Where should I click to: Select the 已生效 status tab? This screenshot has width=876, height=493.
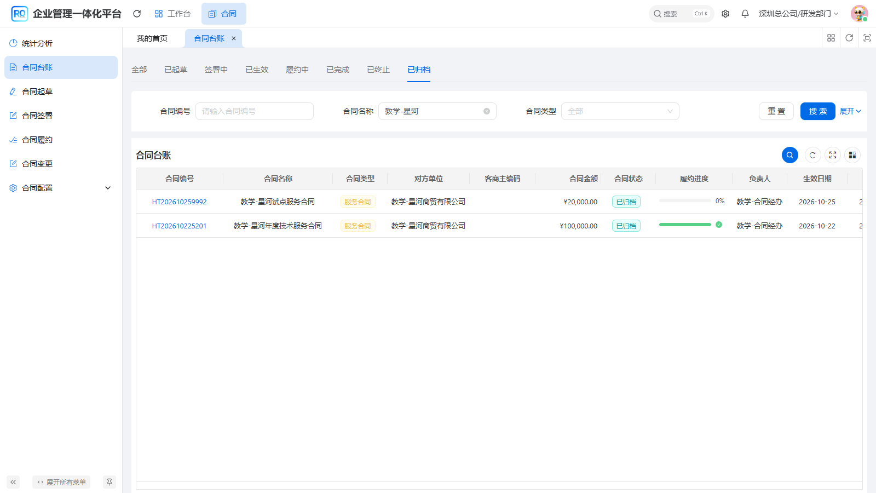click(257, 70)
